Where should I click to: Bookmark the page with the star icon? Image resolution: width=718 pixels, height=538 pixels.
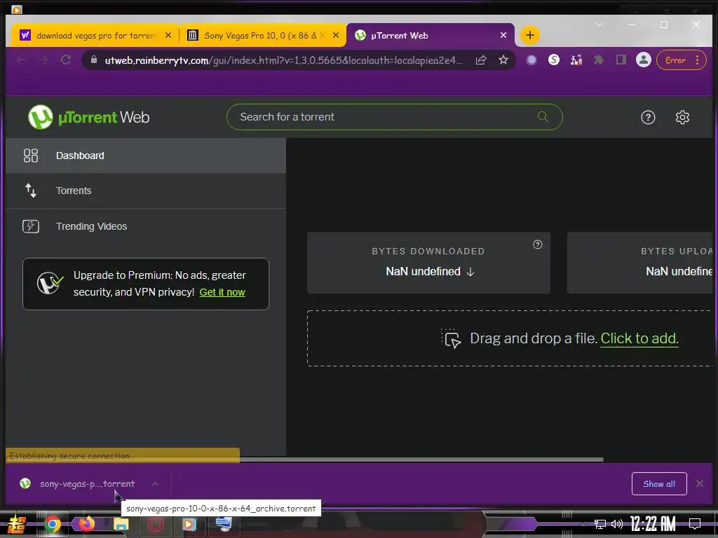[503, 60]
